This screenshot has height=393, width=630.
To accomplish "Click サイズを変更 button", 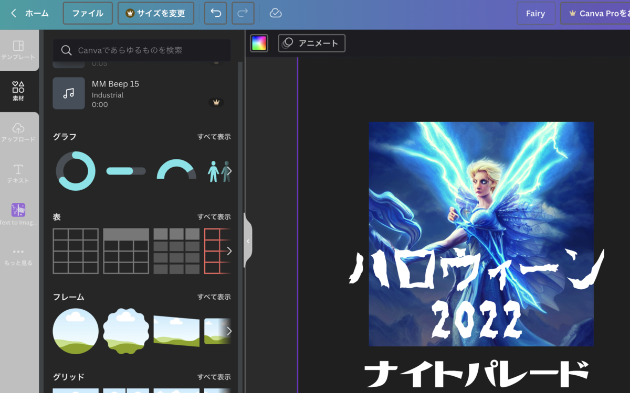I will 156,13.
